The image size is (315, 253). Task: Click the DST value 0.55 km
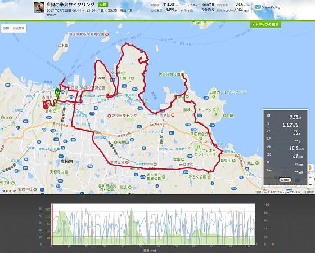295,117
